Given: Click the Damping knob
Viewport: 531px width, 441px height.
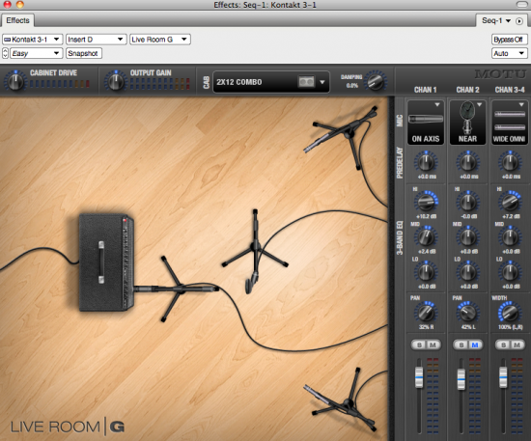Looking at the screenshot, I should [376, 82].
